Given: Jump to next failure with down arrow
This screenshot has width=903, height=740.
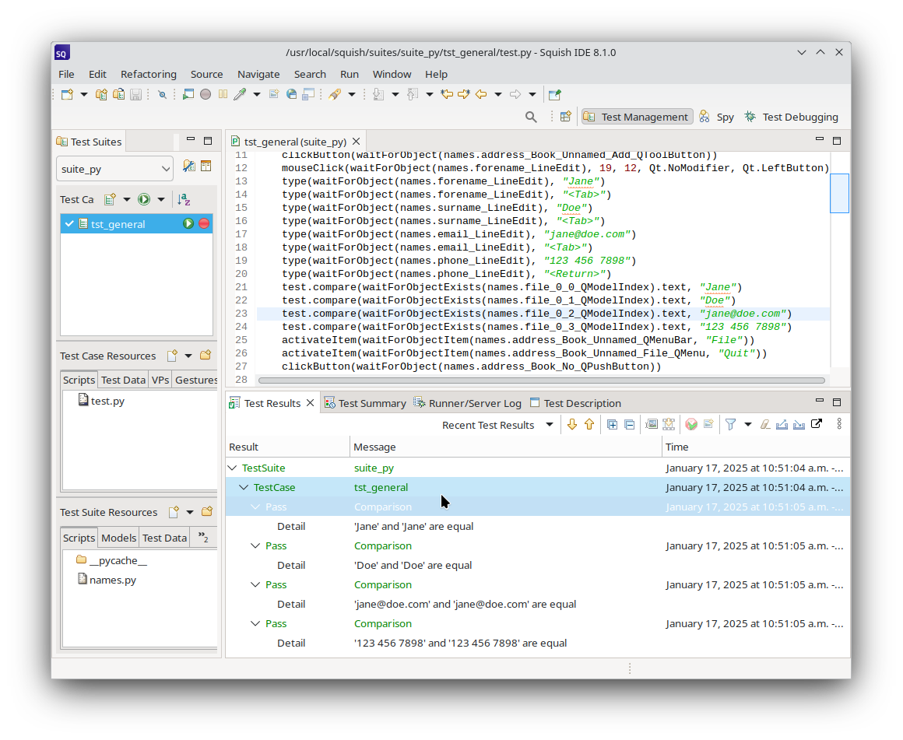Looking at the screenshot, I should click(572, 424).
